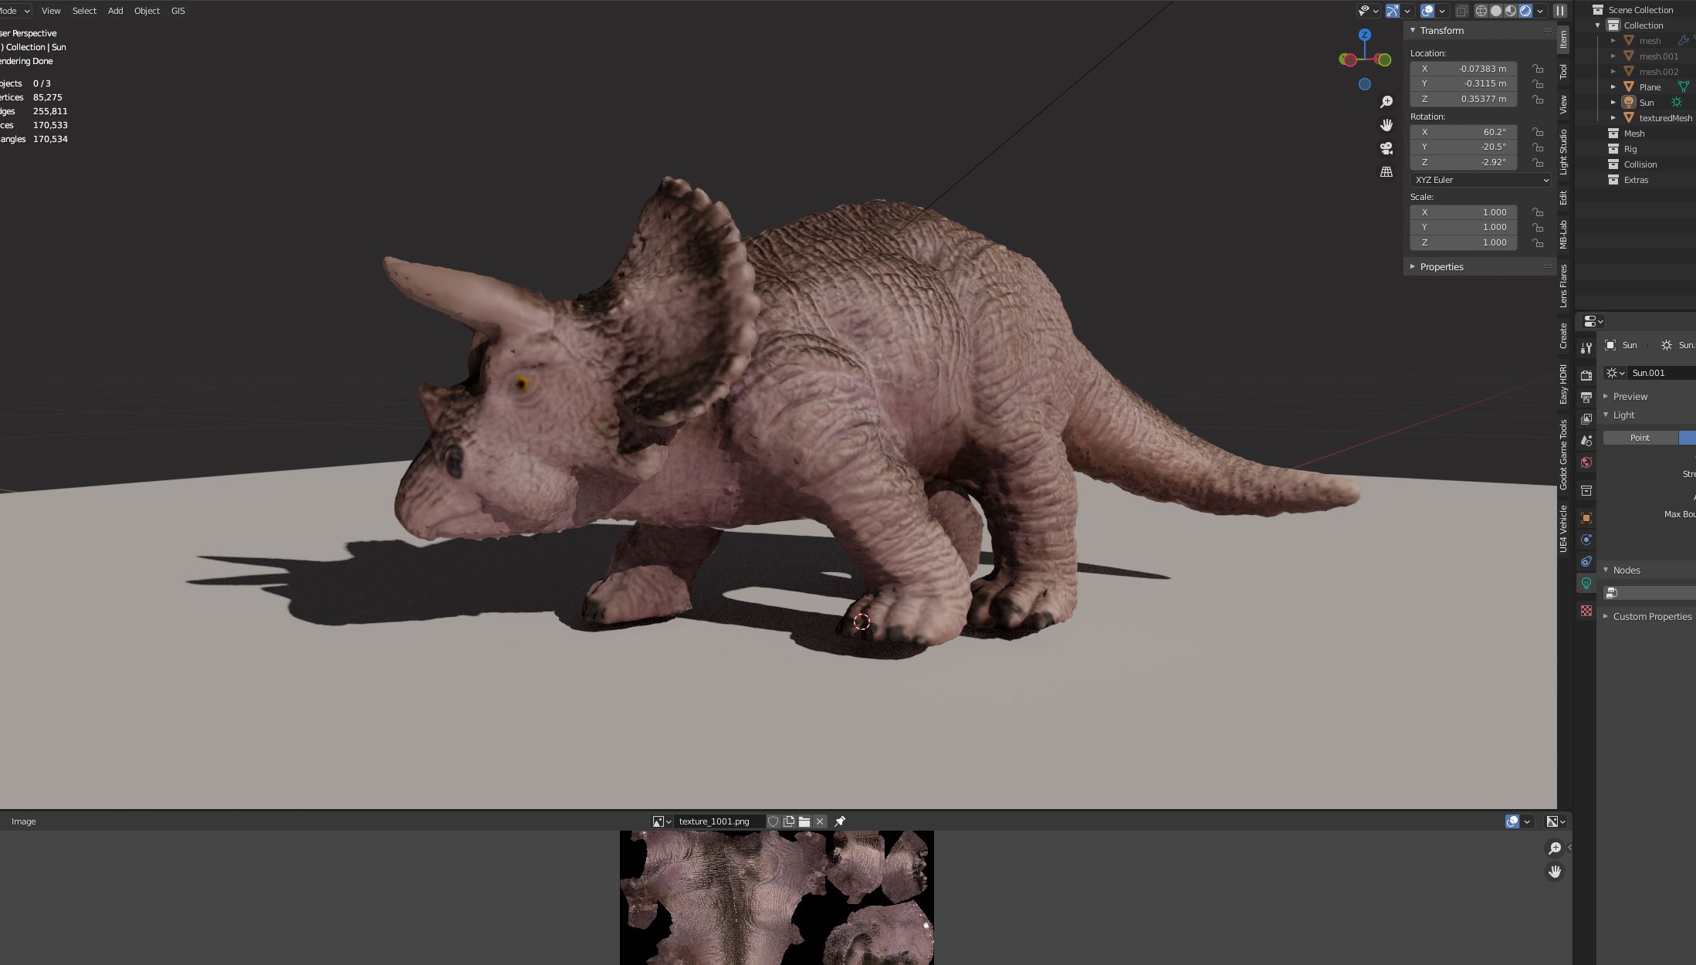This screenshot has height=965, width=1696.
Task: Open the World properties tab icon
Action: 1586,462
